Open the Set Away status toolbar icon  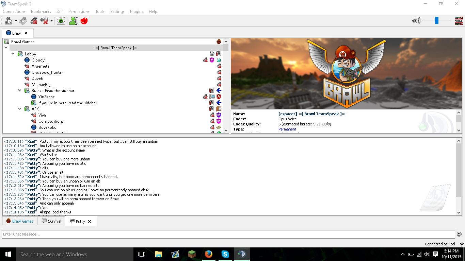click(9, 21)
